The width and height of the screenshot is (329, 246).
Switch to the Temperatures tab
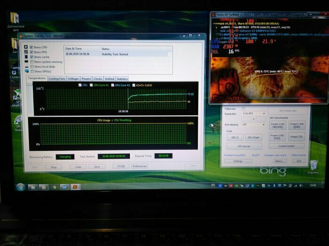[37, 78]
